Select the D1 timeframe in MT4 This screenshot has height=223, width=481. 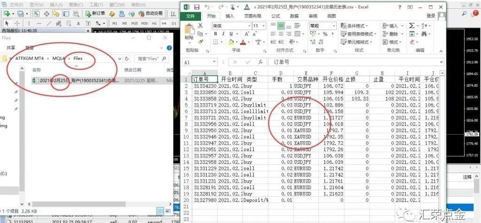174,23
